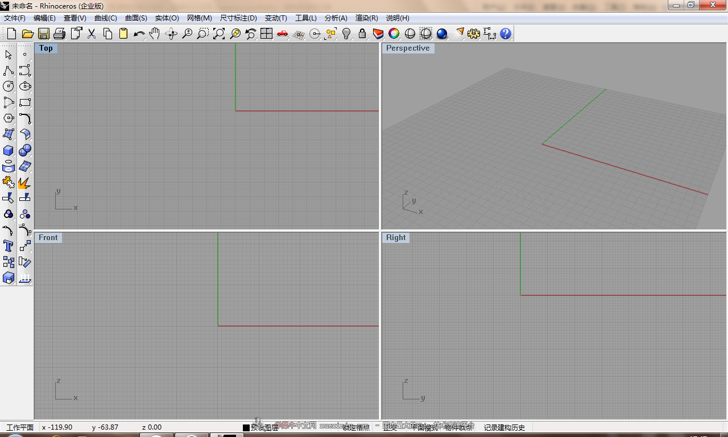The height and width of the screenshot is (437, 728).
Task: Click the Undo view change icon
Action: tap(251, 34)
